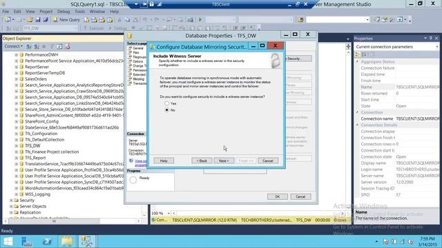Screen dimensions: 442x248
Task: Click the Configure Security button behind the wizard
Action: click(x=298, y=59)
